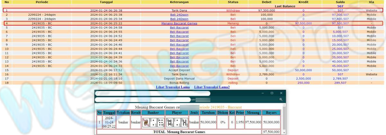
Task: Close the Baccarat result popup window
Action: click(281, 93)
